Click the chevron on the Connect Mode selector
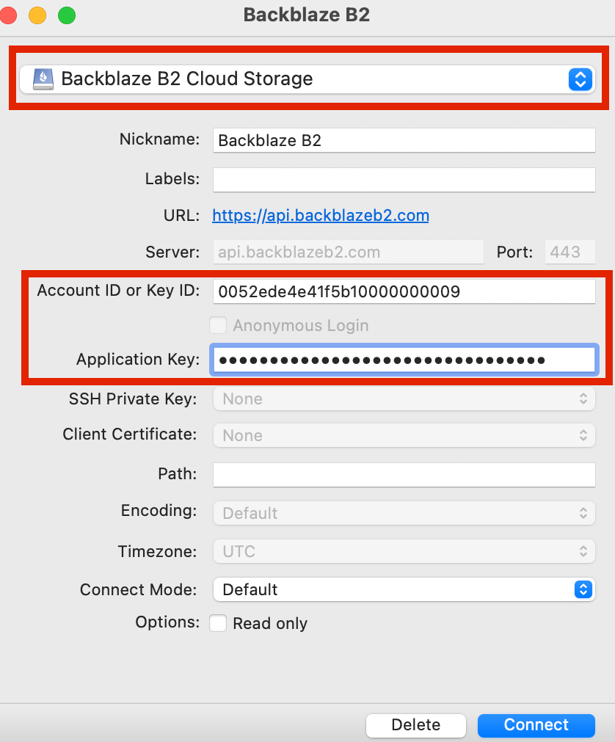615x742 pixels. coord(581,589)
